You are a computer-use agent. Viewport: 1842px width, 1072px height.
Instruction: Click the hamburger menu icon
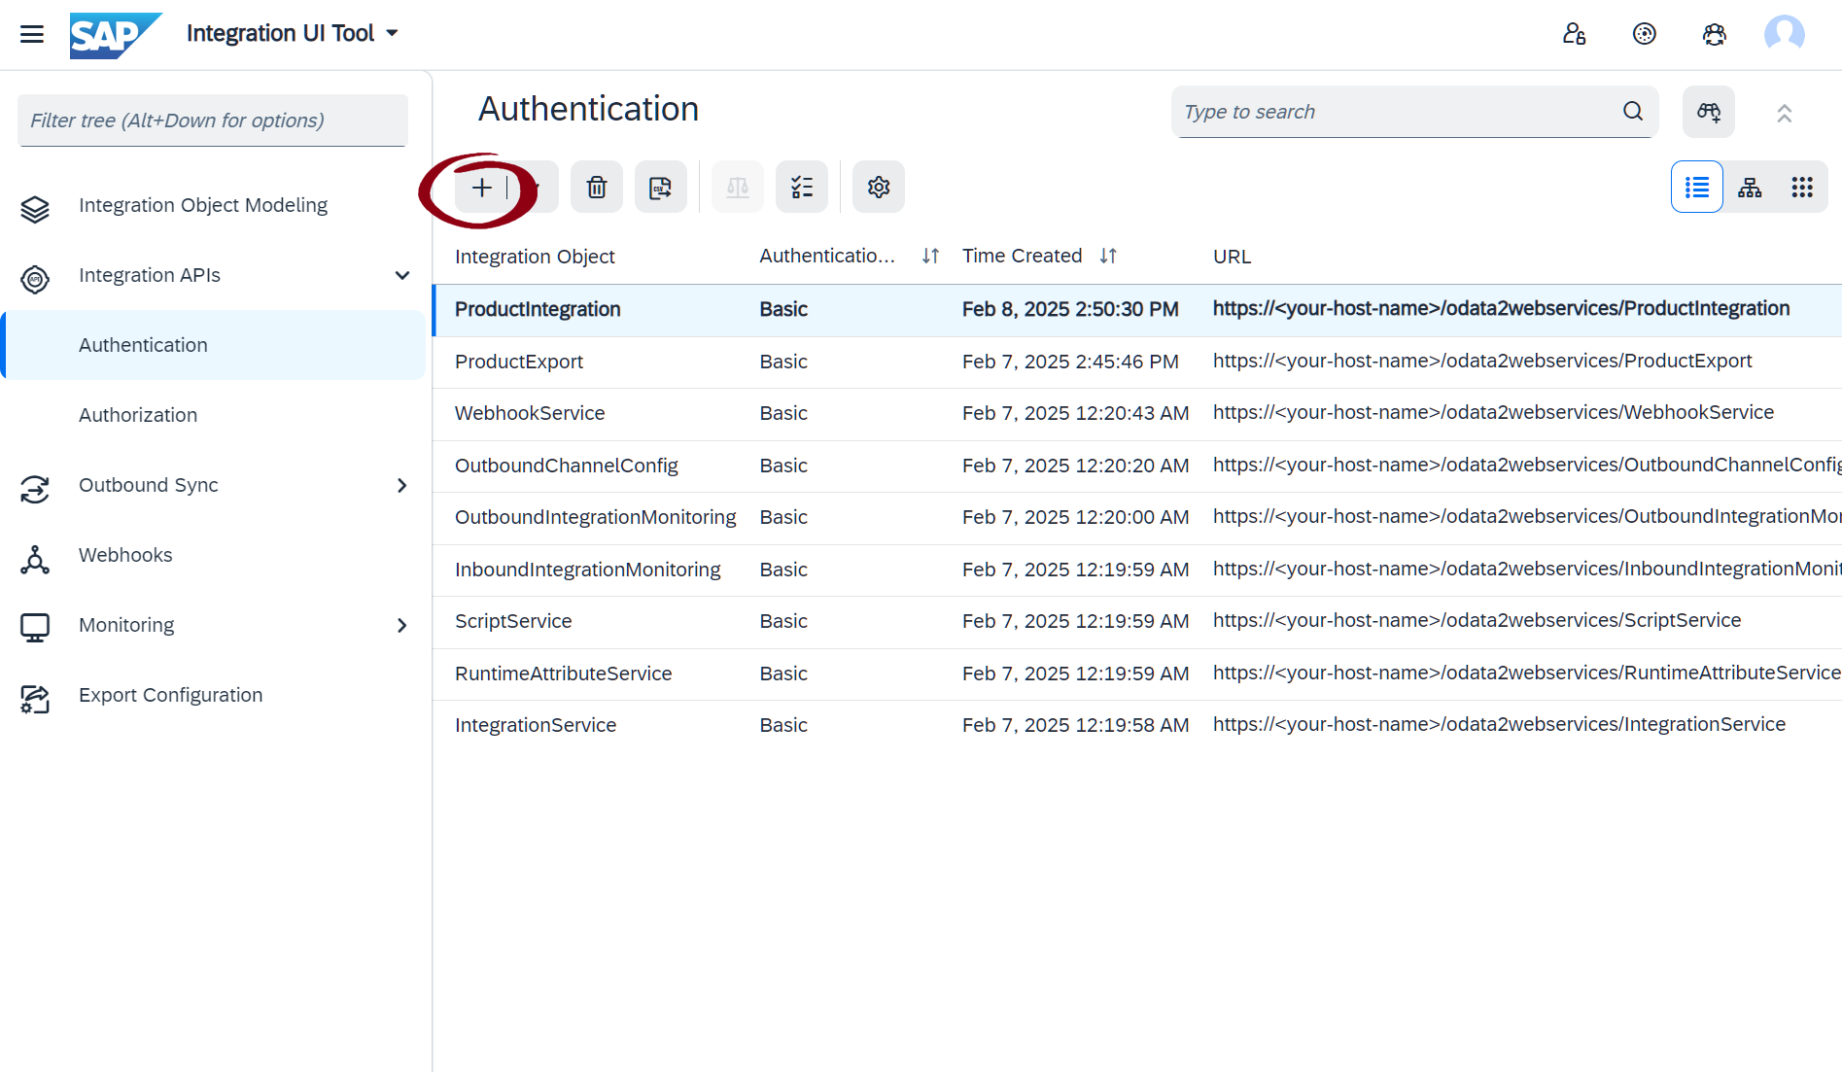click(x=32, y=34)
